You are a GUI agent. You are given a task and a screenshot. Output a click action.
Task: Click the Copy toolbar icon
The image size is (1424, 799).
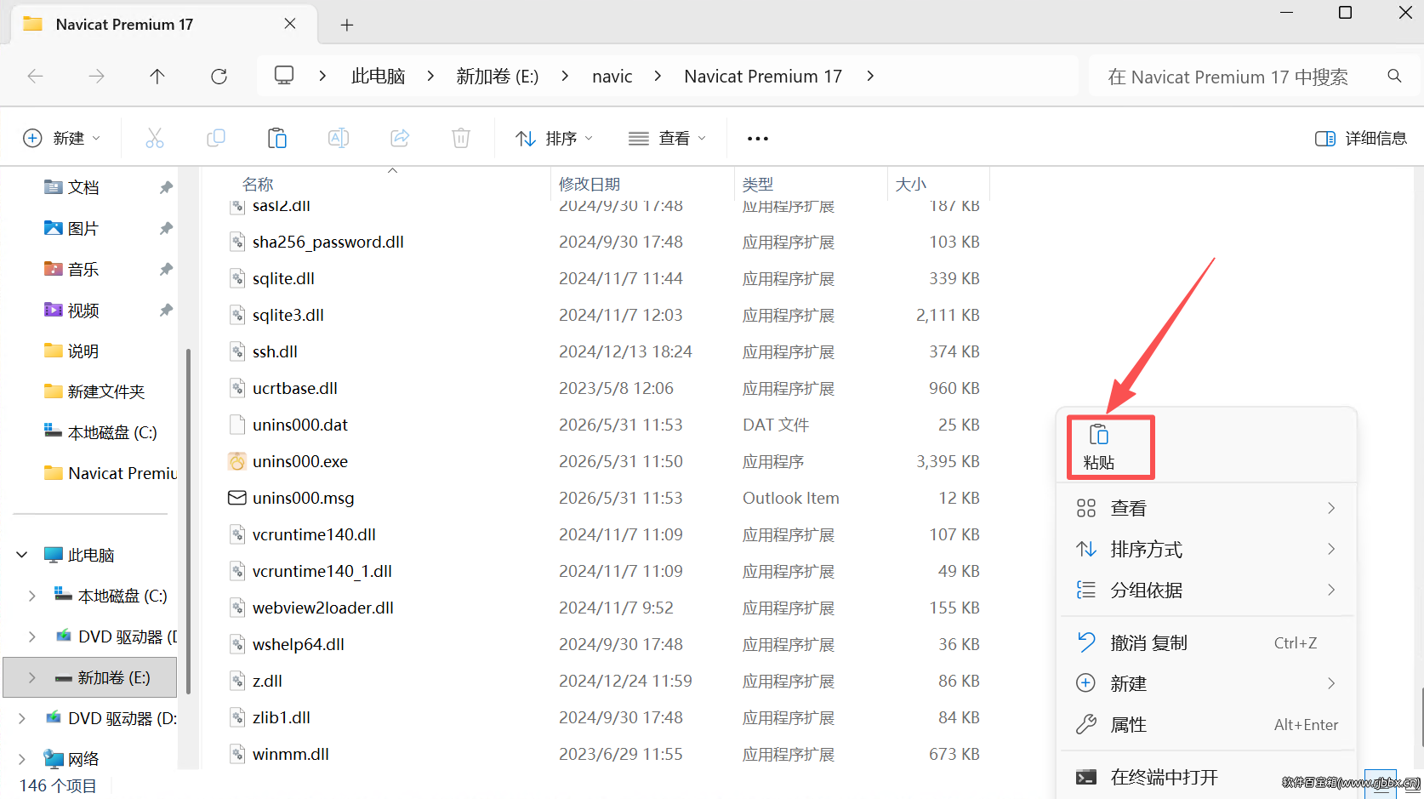pyautogui.click(x=216, y=138)
